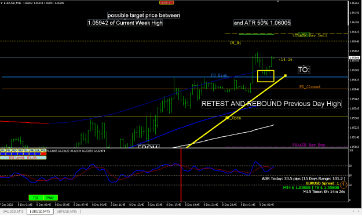Click the red swatch under the W1 box

pos(43,154)
